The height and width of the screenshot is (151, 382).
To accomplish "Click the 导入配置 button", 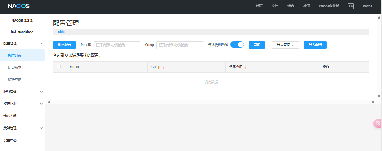I will [x=315, y=45].
